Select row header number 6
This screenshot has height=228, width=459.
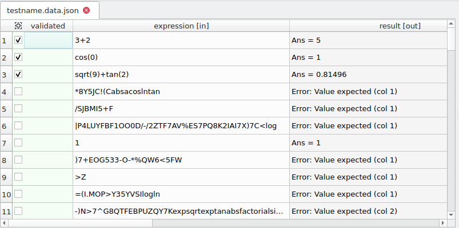point(5,126)
